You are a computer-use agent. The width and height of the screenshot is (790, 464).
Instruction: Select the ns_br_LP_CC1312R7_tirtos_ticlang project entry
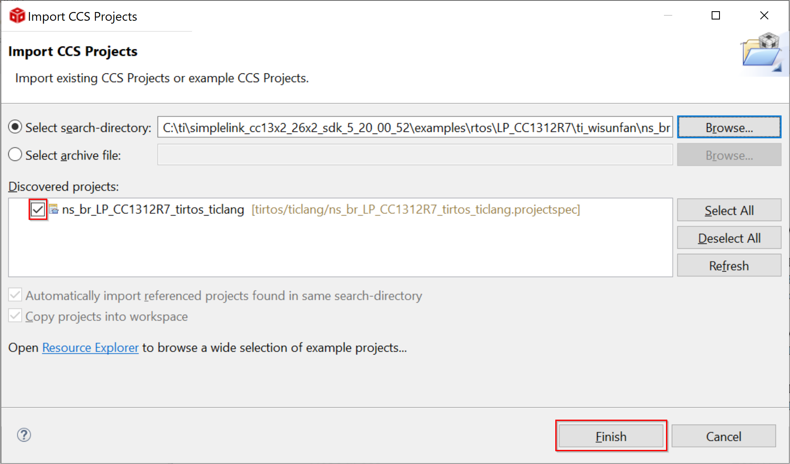153,209
